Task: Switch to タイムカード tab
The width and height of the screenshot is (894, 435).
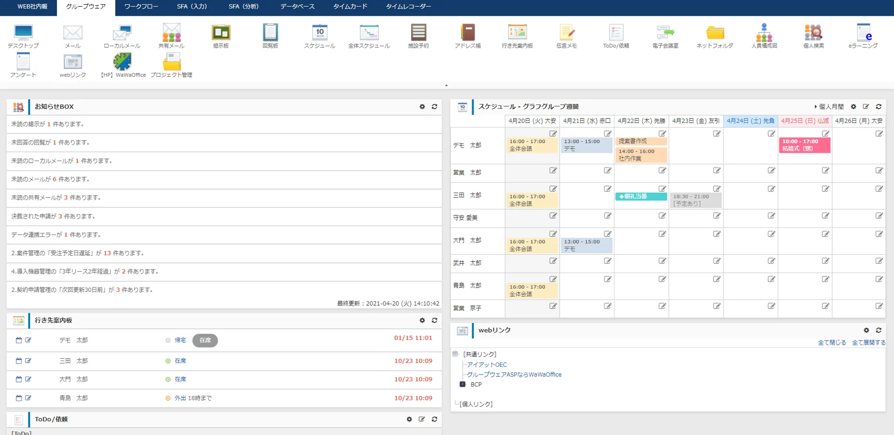Action: pos(350,7)
